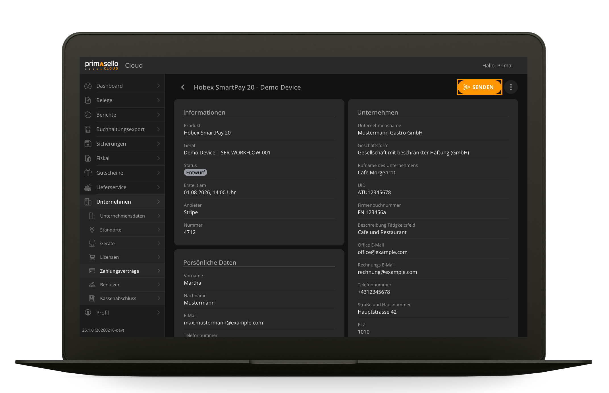Go back using the left arrow
609x393 pixels.
click(x=183, y=87)
